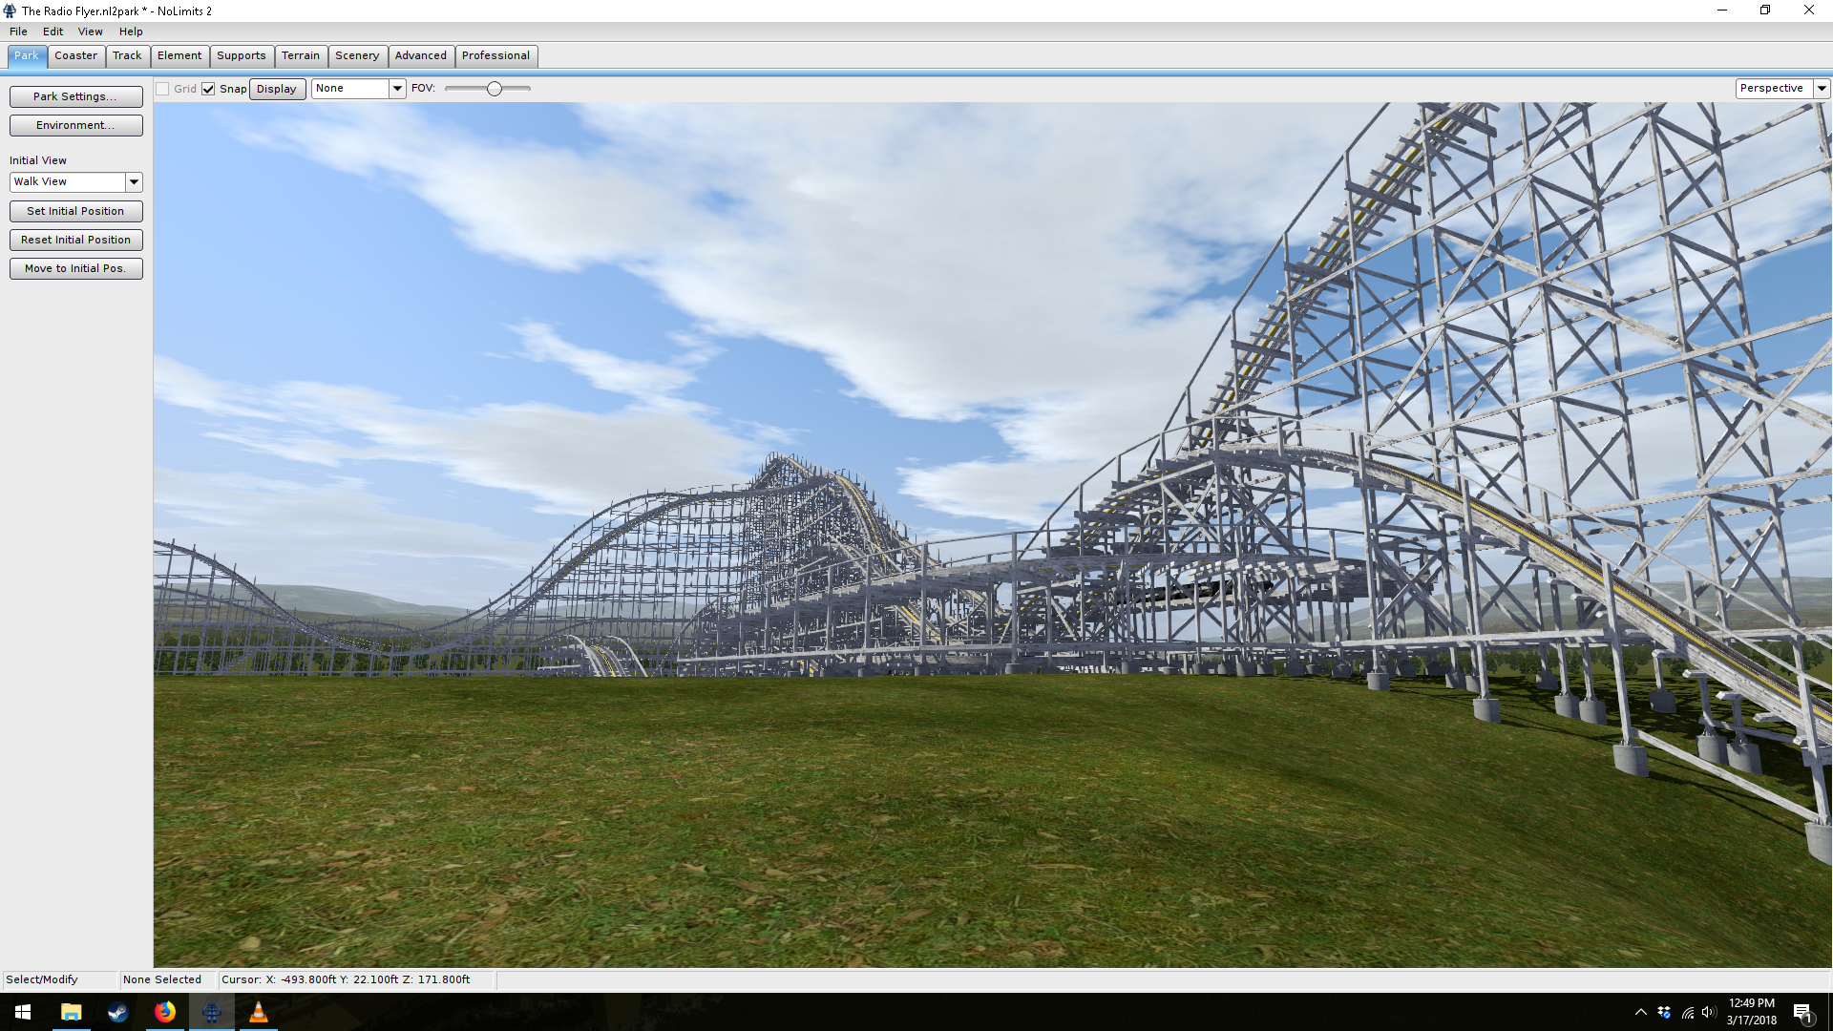
Task: Open the Perspective view dropdown
Action: tap(1821, 89)
